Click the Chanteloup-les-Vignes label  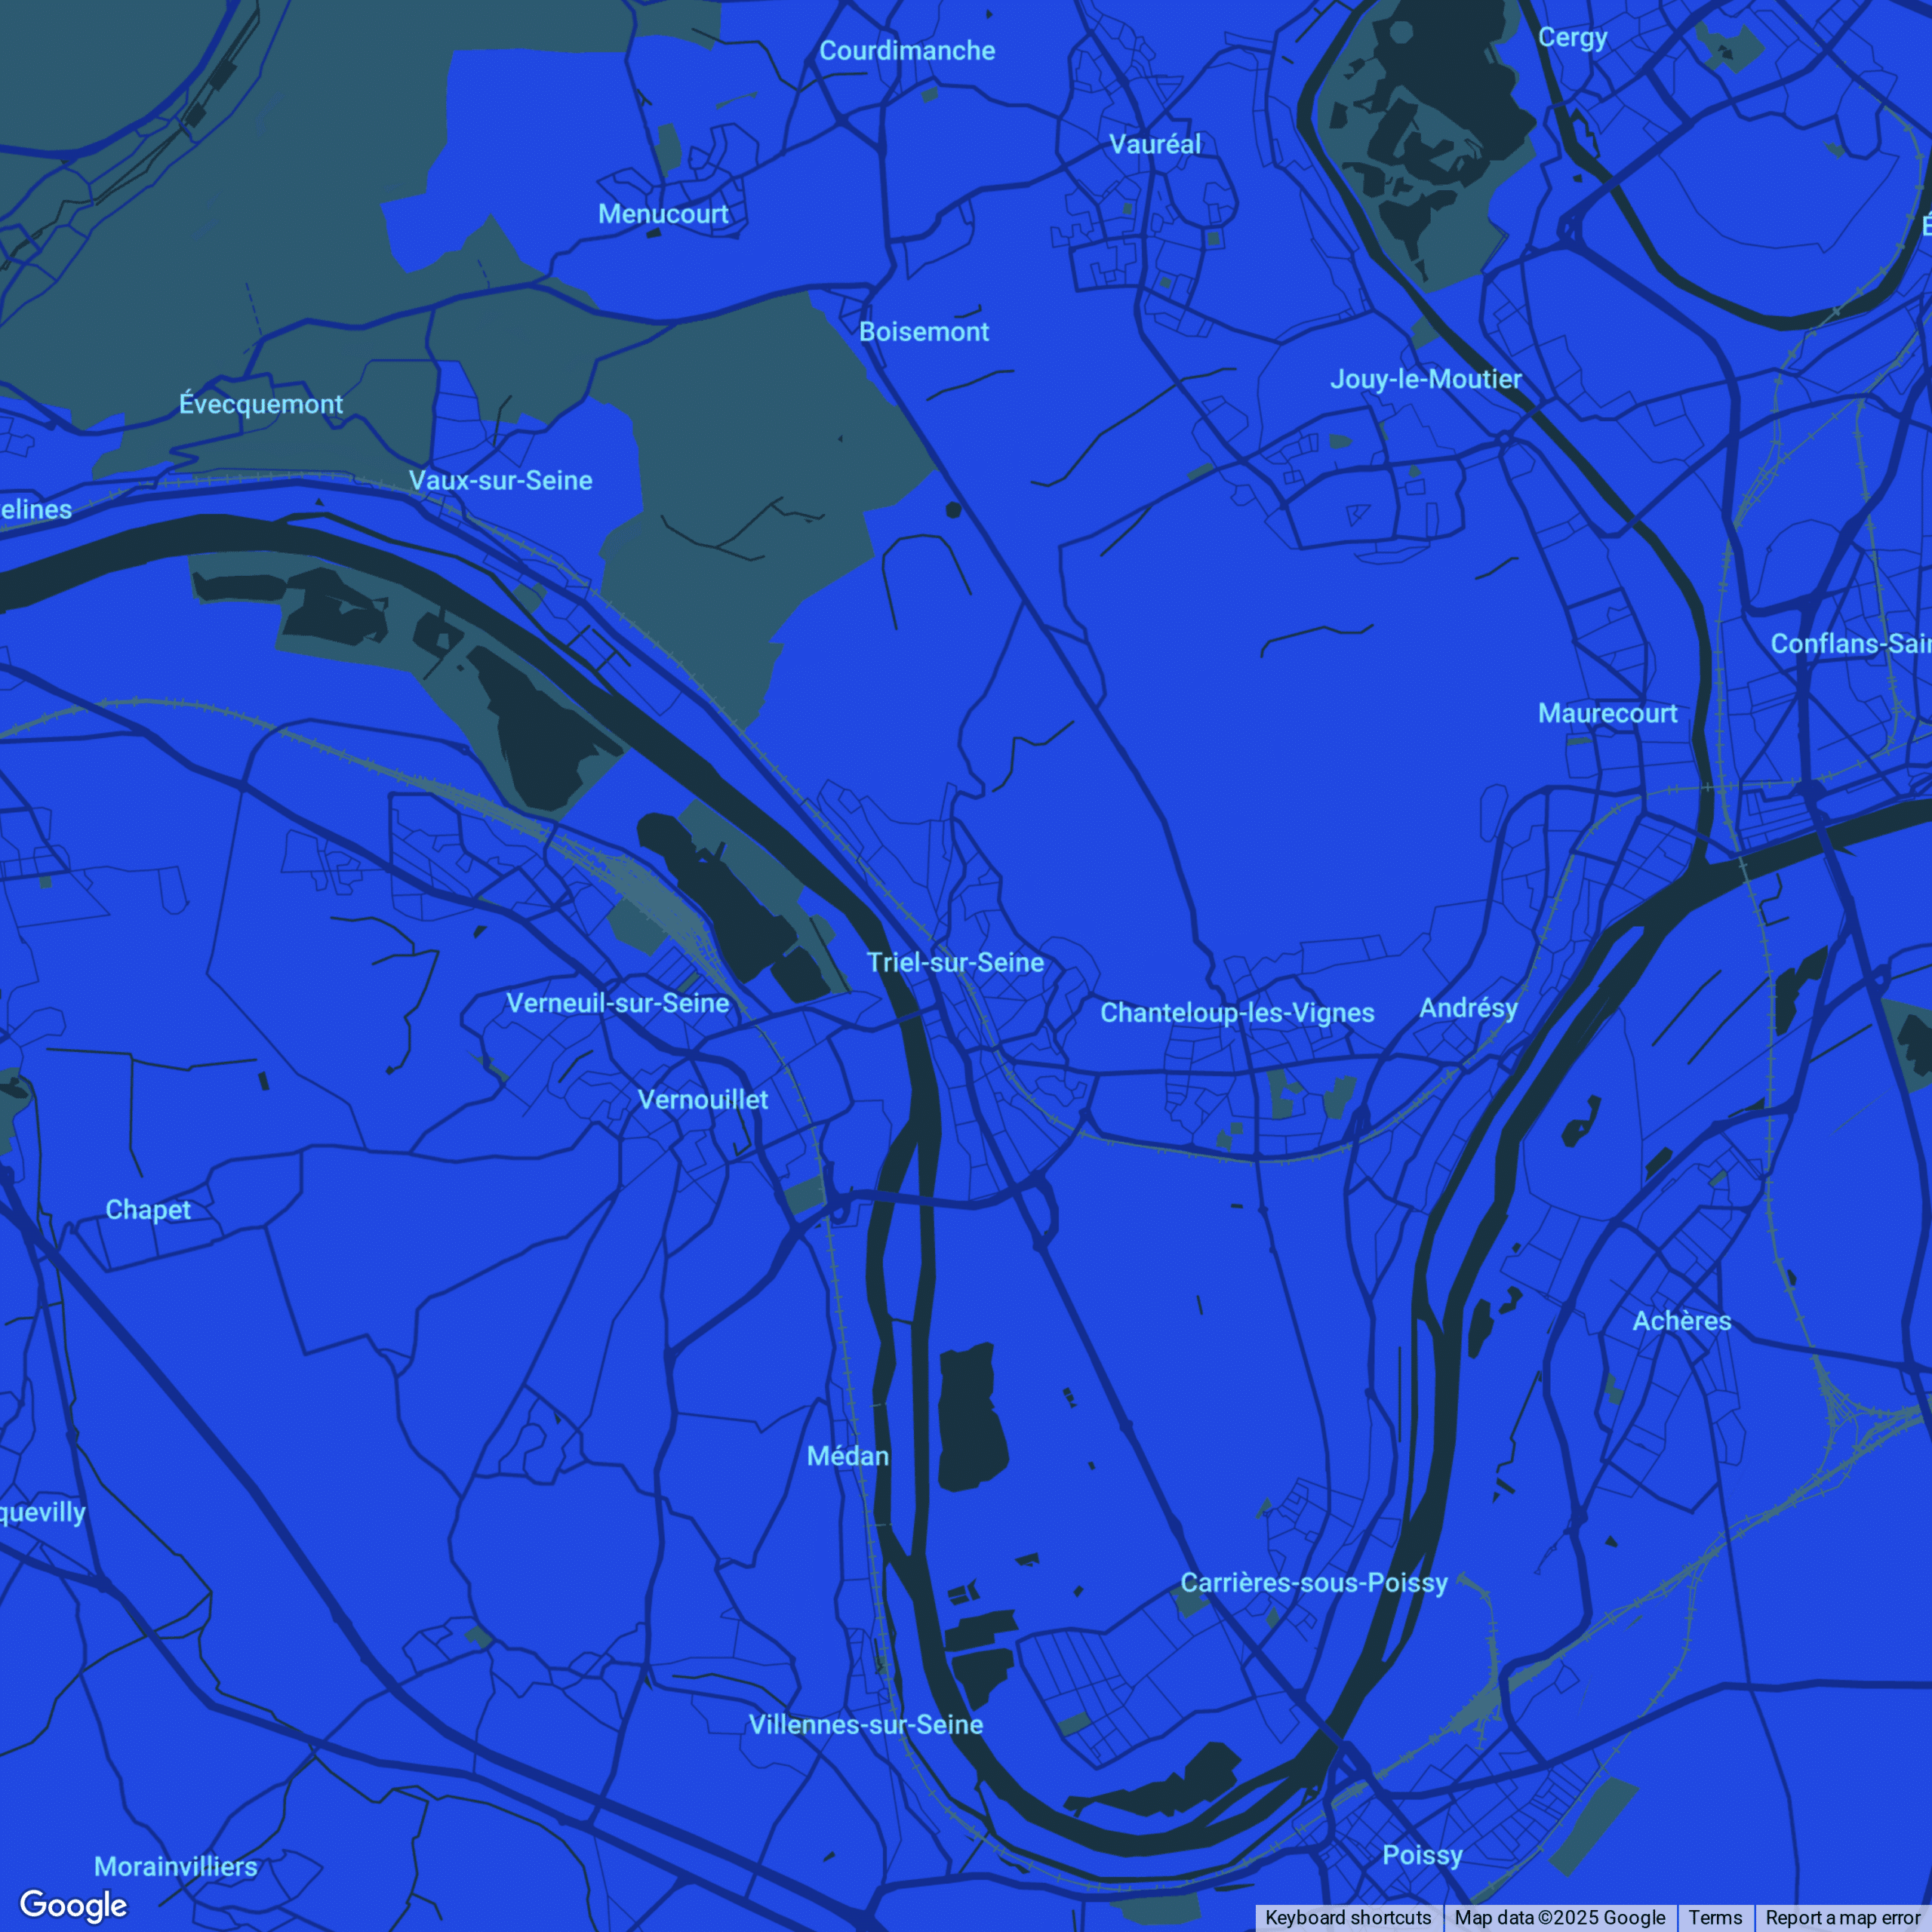coord(1238,1013)
